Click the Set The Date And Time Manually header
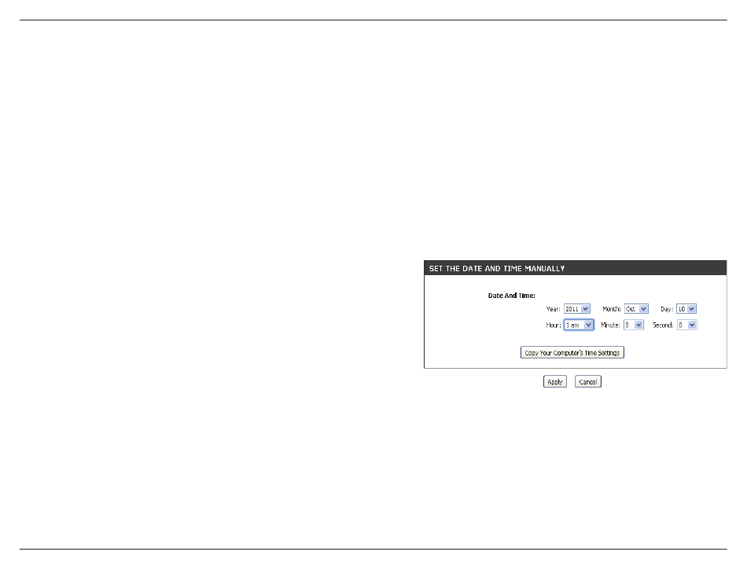The image size is (747, 570). pyautogui.click(x=496, y=269)
